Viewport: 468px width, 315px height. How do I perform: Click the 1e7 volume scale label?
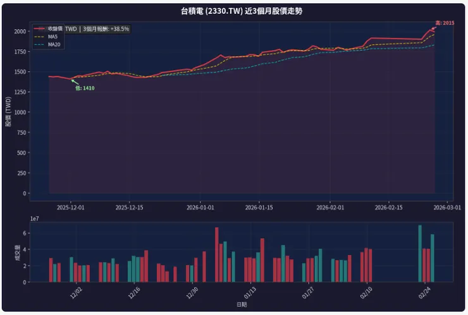[35, 219]
